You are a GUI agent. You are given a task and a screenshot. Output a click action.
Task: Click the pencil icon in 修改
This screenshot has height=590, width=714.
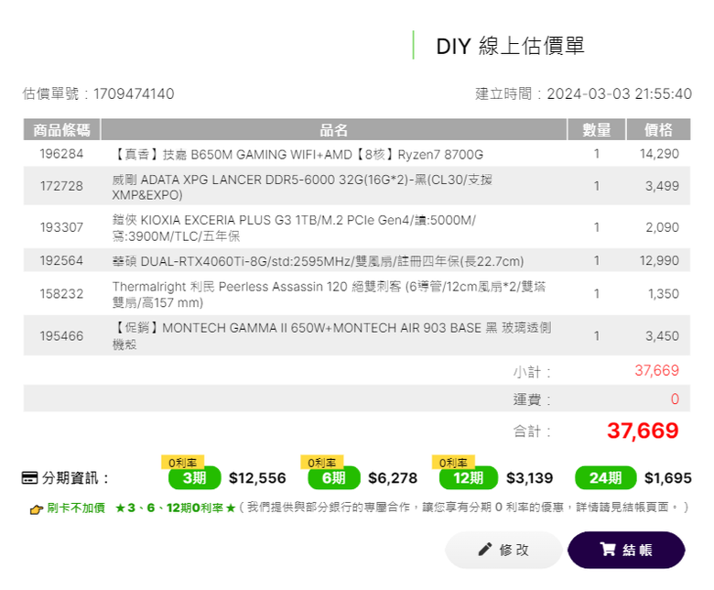tap(485, 549)
